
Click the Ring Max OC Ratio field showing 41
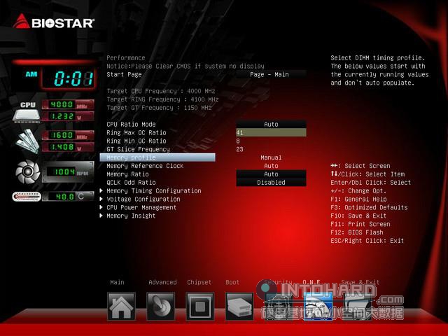271,132
